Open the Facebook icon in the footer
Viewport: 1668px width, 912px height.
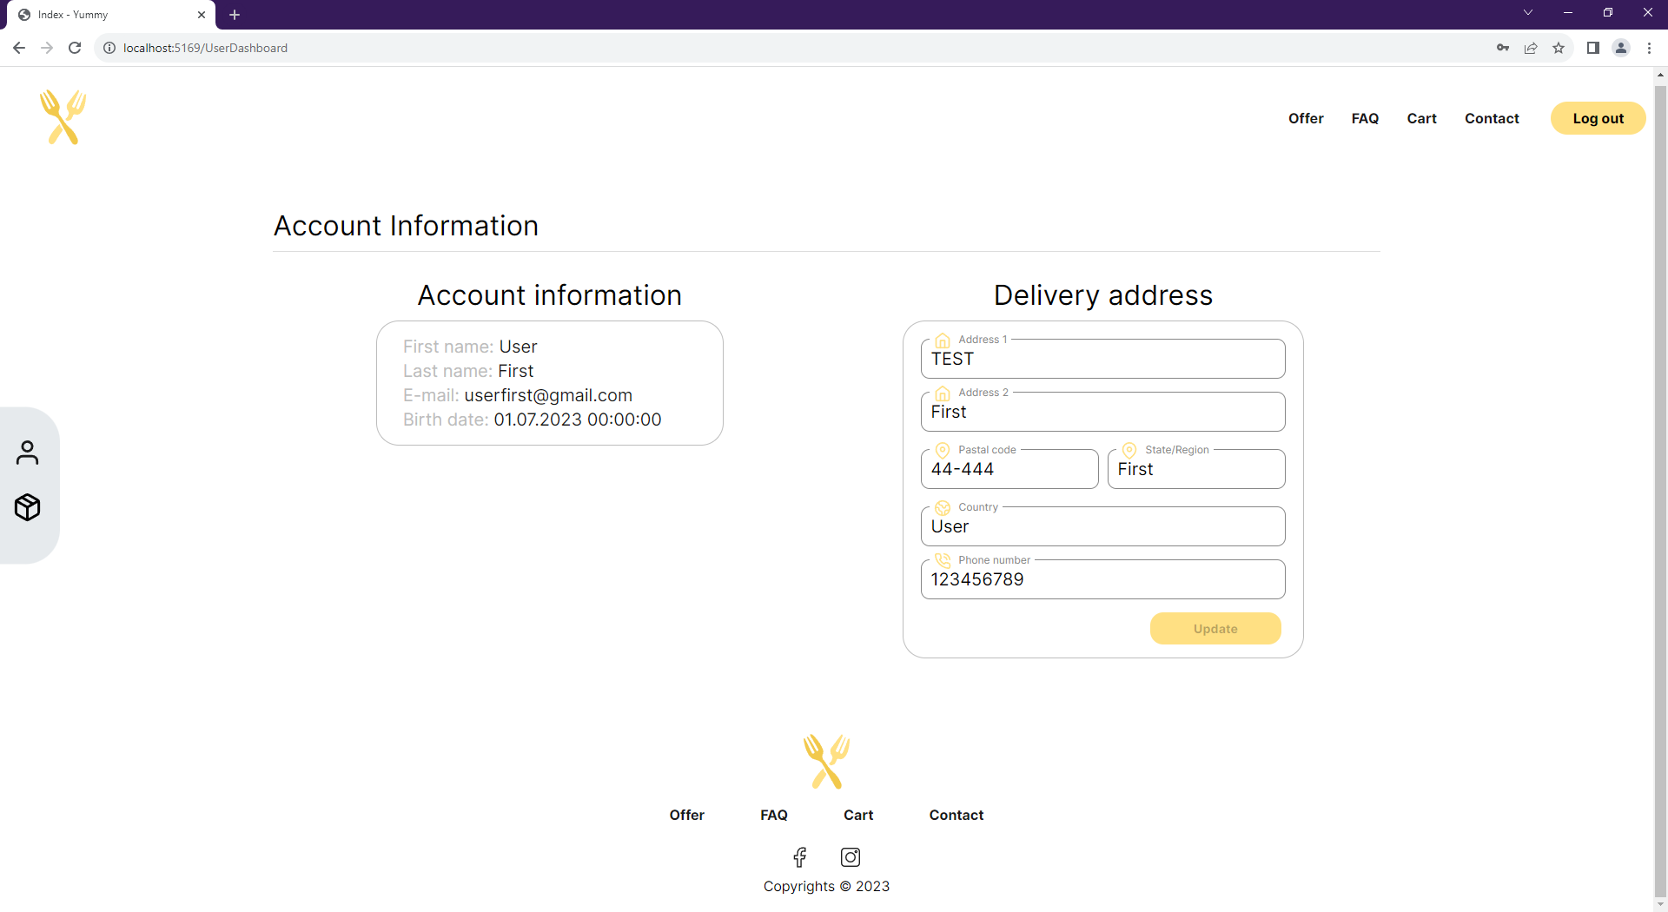(799, 857)
